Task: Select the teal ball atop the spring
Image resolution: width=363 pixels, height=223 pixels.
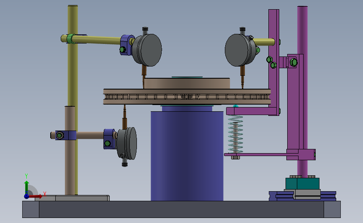Action: click(235, 106)
